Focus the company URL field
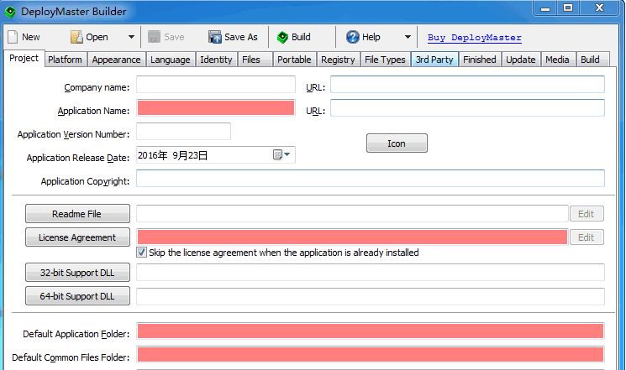The height and width of the screenshot is (370, 626). [467, 85]
